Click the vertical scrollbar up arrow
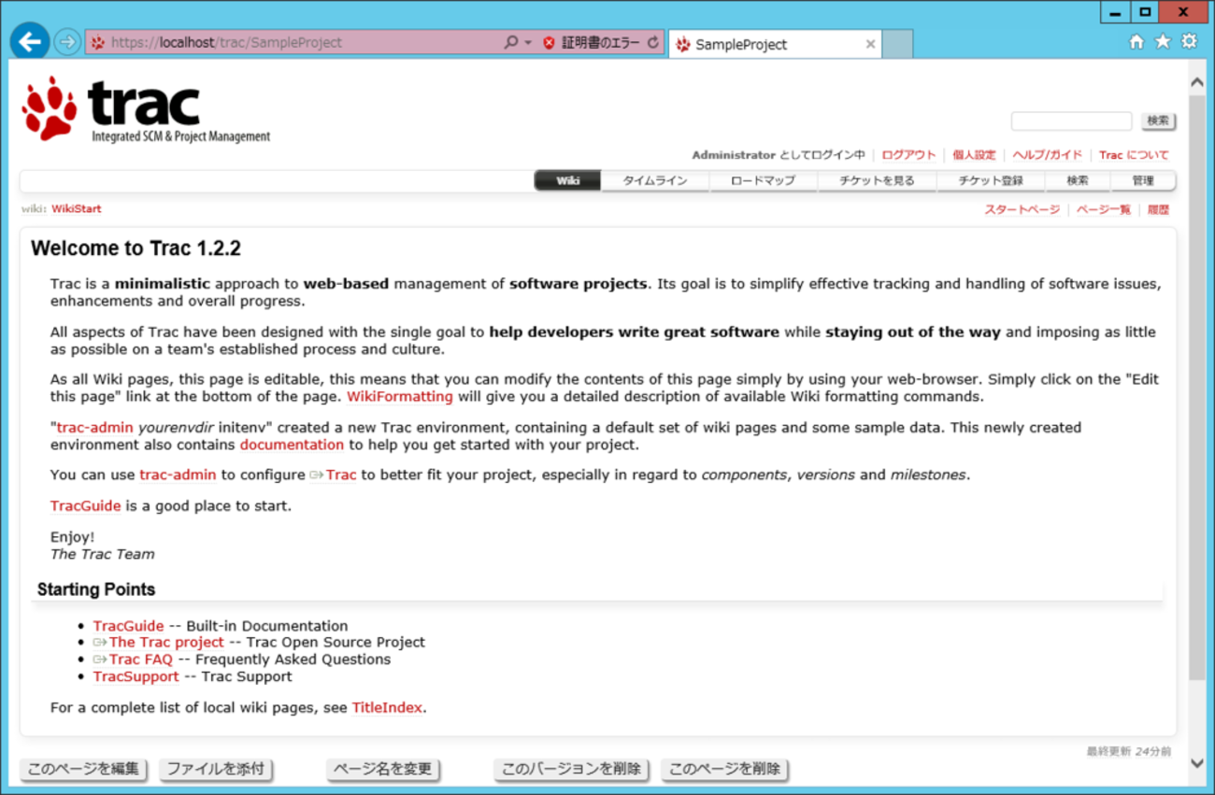Screen dimensions: 1215x795 pos(1197,83)
